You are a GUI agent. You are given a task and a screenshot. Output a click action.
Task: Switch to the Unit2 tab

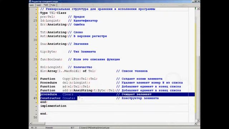coord(39,5)
